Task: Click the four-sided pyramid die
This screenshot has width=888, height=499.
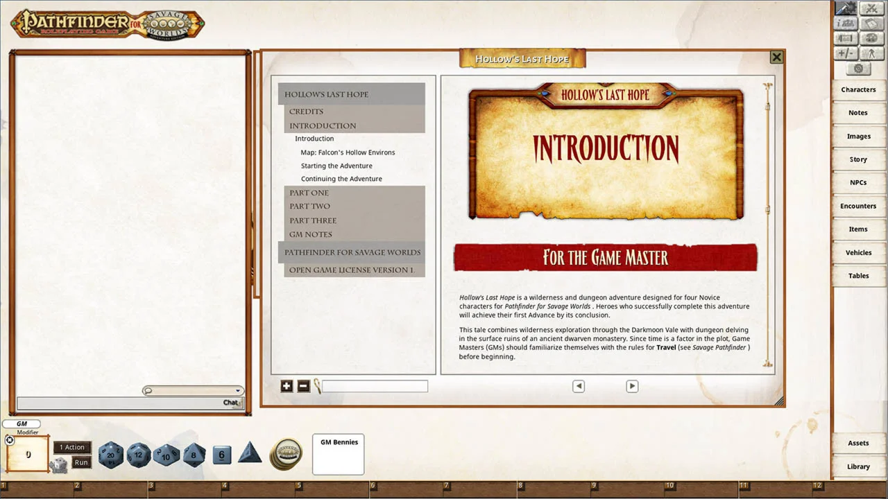Action: click(250, 454)
